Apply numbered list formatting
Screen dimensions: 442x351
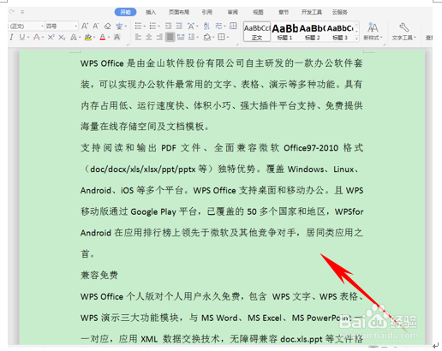(x=152, y=27)
